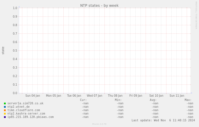Click the 'Cur:' column header

[x=83, y=100]
